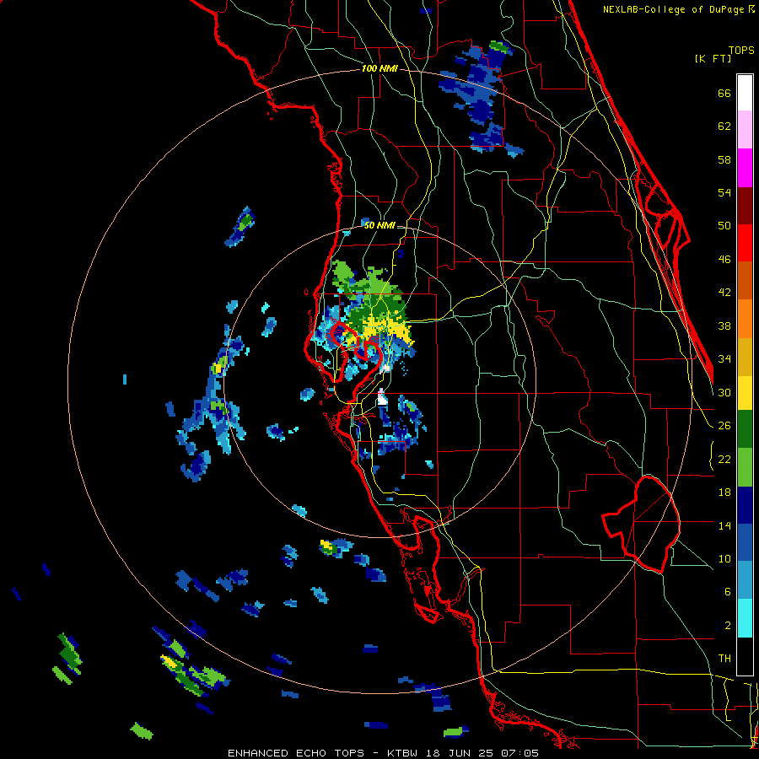Viewport: 759px width, 759px height.
Task: Select the light green 22 kft legend swatch
Action: point(745,467)
